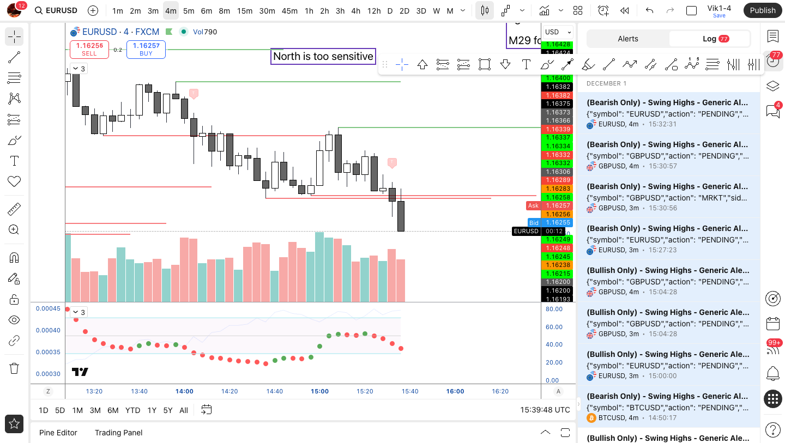Select the zoom in magnifier tool
The height and width of the screenshot is (443, 785).
(14, 230)
